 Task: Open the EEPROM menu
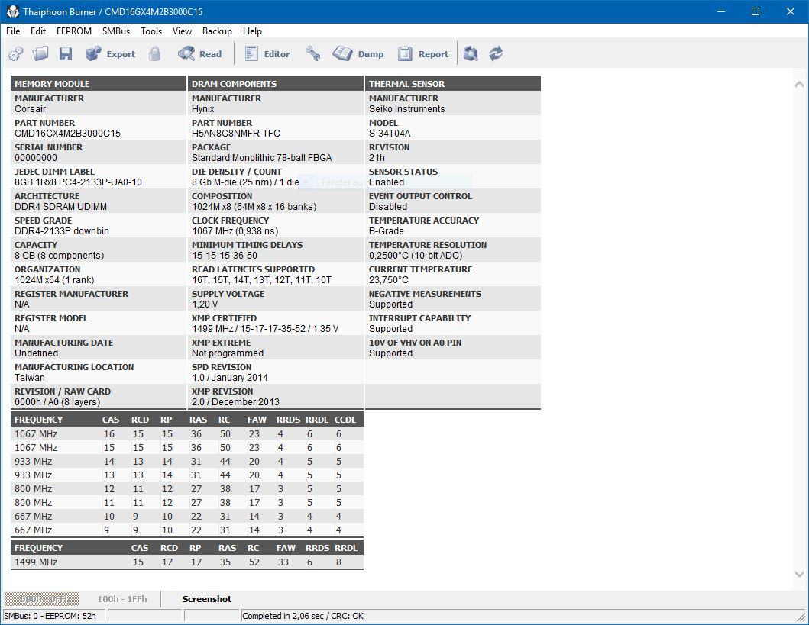point(74,31)
